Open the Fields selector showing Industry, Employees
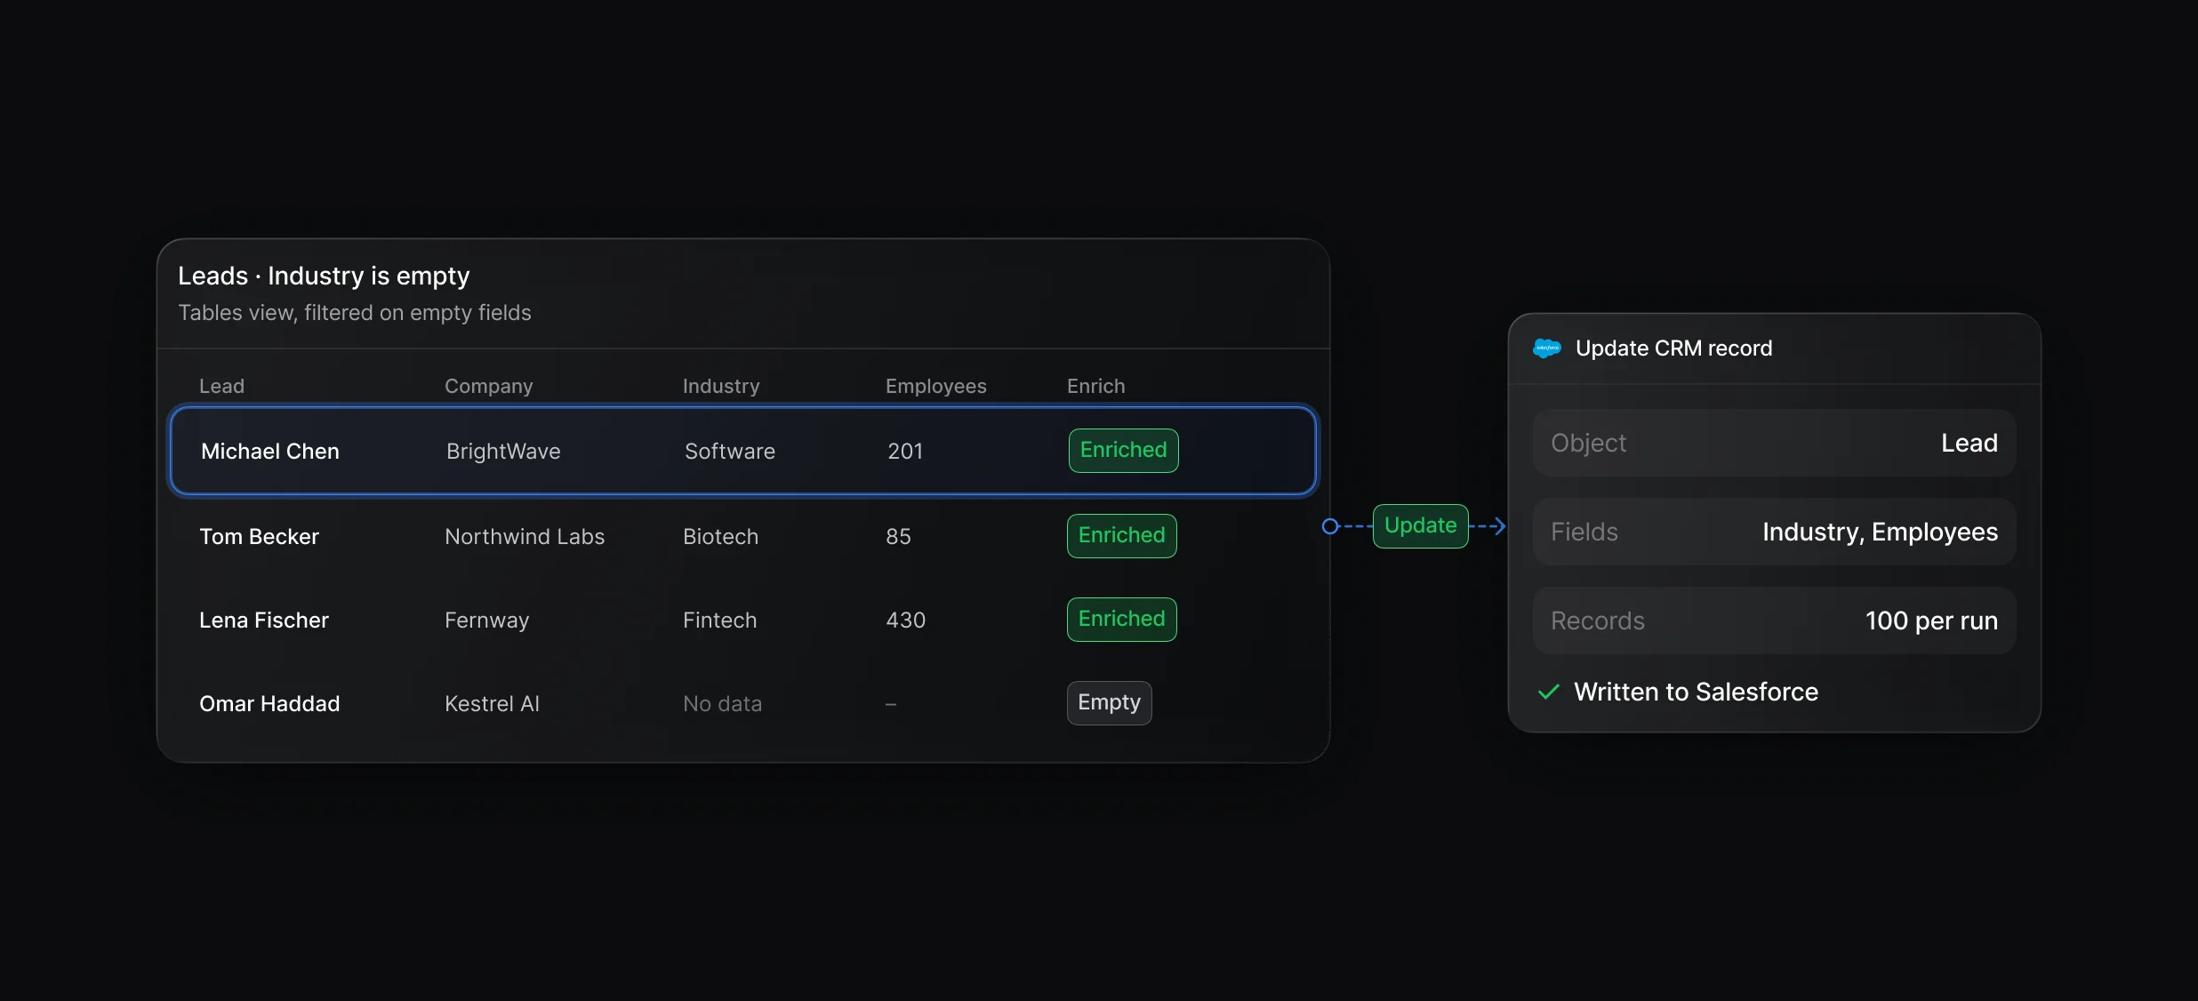Viewport: 2198px width, 1001px height. (1774, 532)
